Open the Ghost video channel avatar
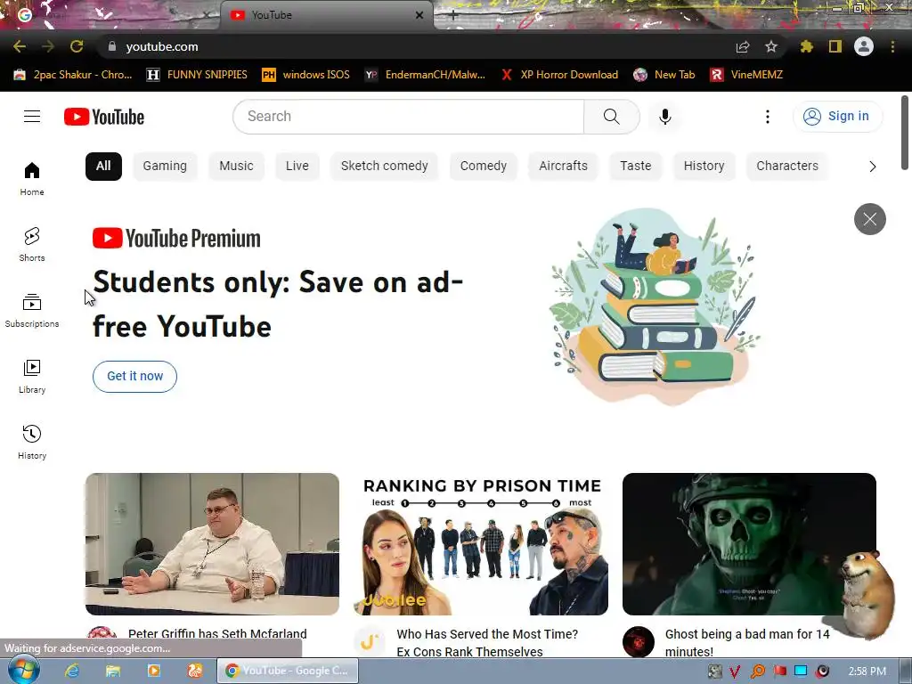This screenshot has height=684, width=912. 639,641
